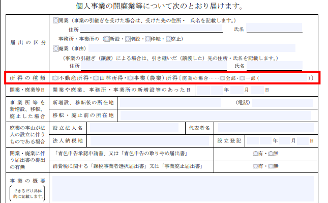The width and height of the screenshot is (328, 203).
Task: Click 氏名 field below the 譲渡 note
Action: 275,66
